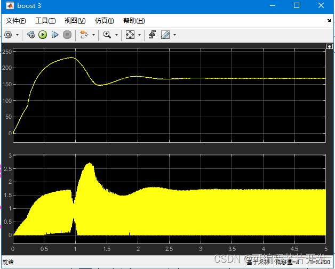Open the 帮助(H) menu
This screenshot has height=269, width=335.
click(134, 21)
